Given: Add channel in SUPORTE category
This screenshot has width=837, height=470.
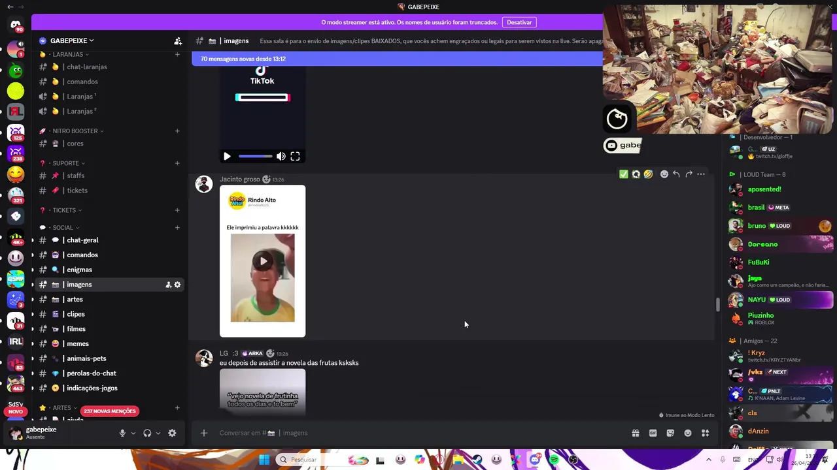Looking at the screenshot, I should [177, 163].
